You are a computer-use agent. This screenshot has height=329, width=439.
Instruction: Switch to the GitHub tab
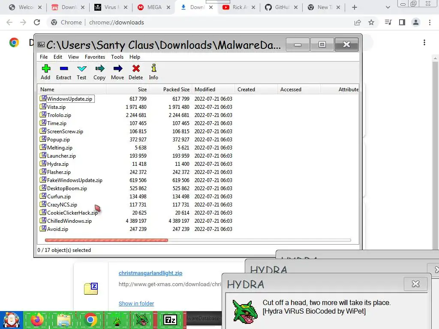[281, 7]
